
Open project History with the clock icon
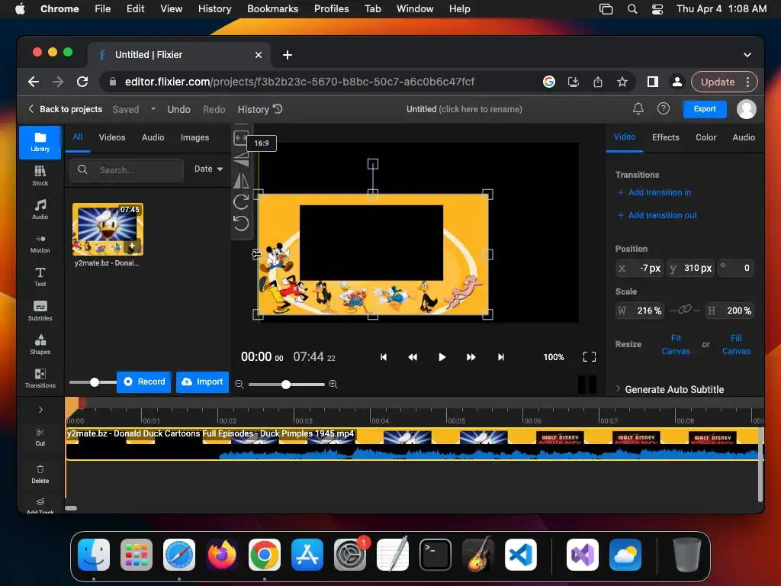click(x=261, y=109)
